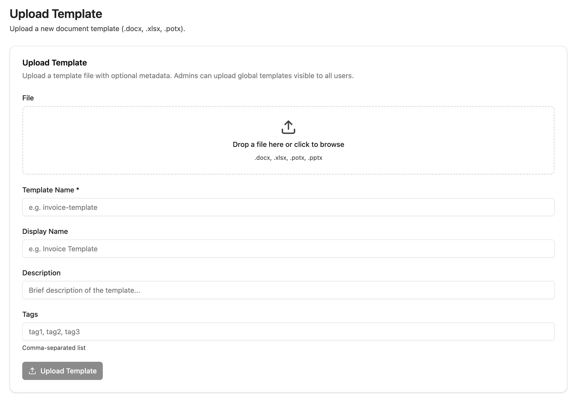The width and height of the screenshot is (587, 404).
Task: Focus the Display Name input field
Action: (288, 249)
